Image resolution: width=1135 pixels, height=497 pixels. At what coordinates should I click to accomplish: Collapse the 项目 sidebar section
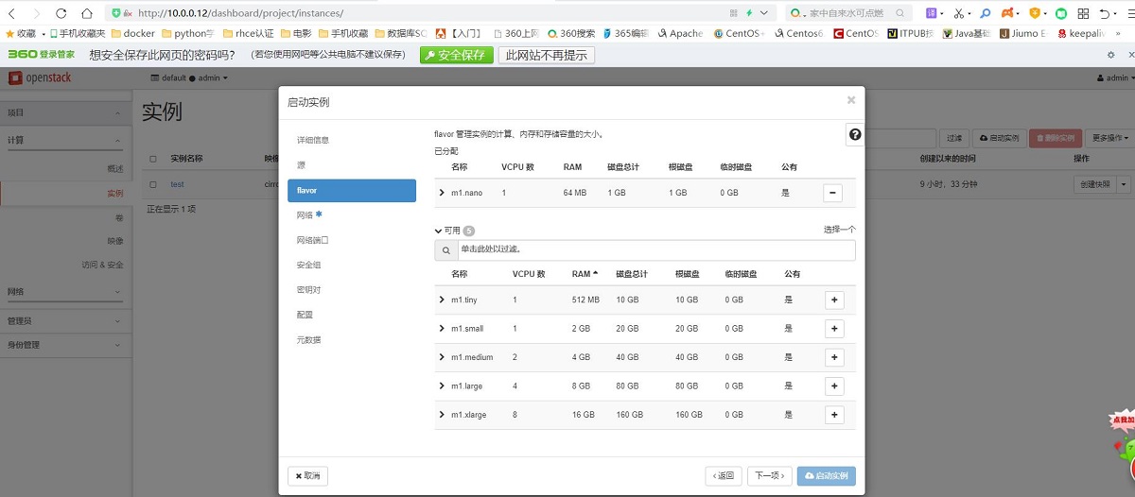65,112
